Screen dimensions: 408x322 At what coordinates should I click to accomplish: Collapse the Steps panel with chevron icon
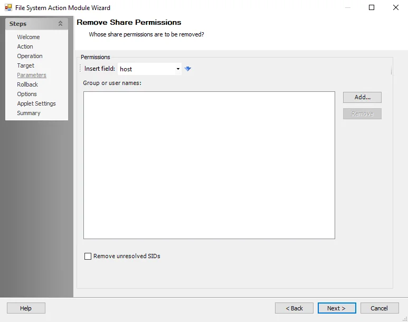click(x=60, y=24)
